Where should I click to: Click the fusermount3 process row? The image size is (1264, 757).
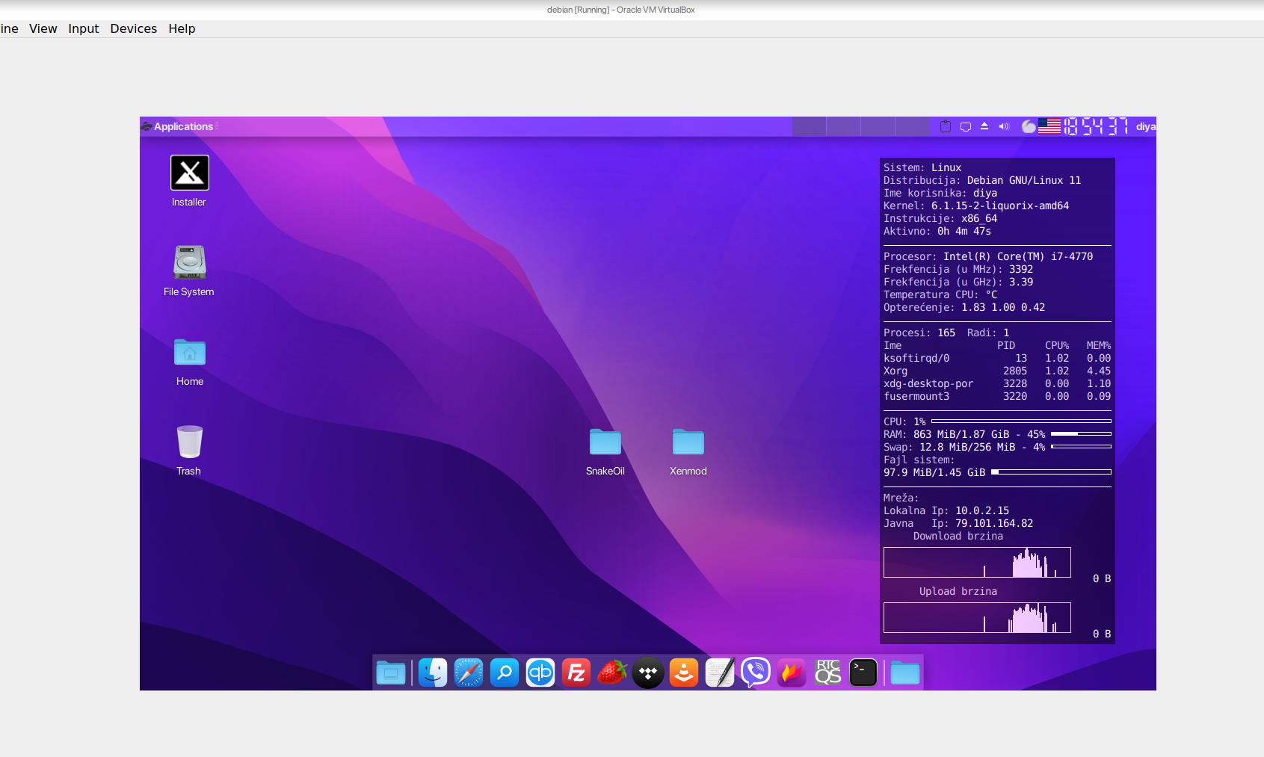pos(997,396)
